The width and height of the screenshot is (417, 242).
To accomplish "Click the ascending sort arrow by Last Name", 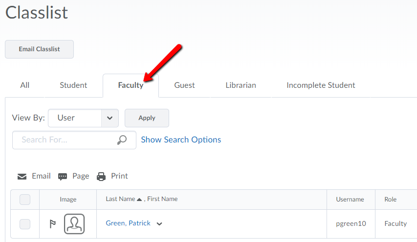I will (139, 200).
